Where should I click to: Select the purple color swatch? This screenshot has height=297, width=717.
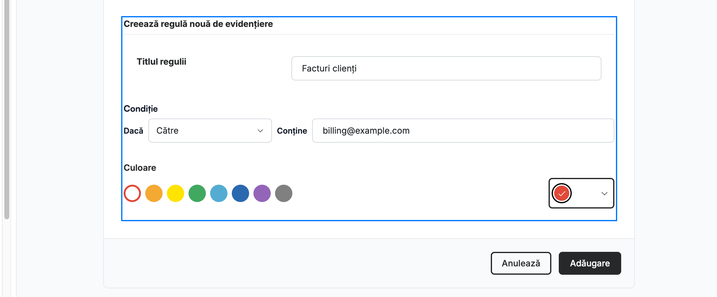[x=262, y=193]
